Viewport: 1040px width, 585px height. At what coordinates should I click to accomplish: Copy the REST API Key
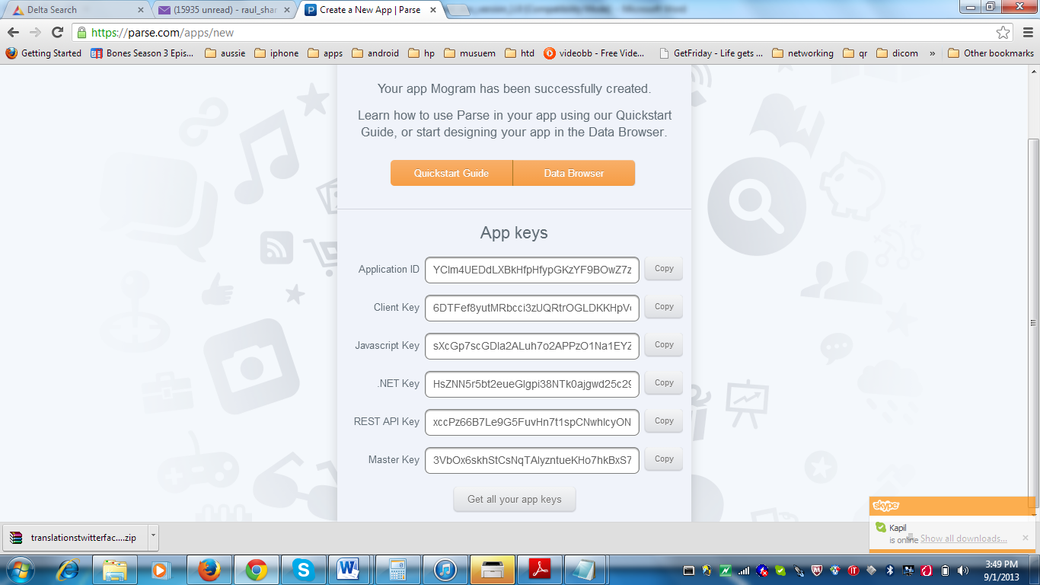point(664,421)
